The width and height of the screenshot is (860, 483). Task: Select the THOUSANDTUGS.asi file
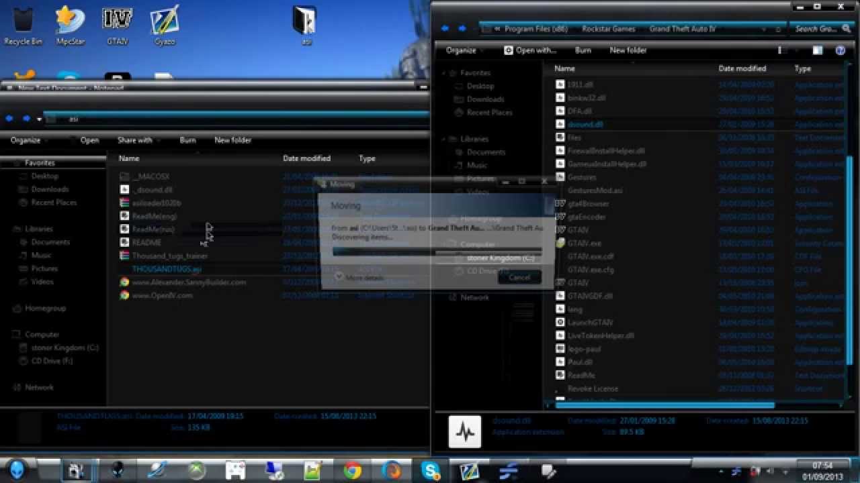(167, 269)
